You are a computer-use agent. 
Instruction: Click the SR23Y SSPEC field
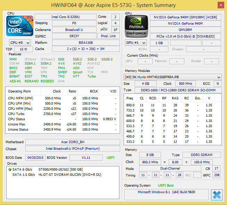(x=74, y=36)
